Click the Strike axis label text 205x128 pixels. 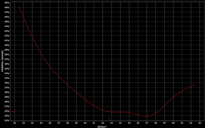[x=101, y=127]
